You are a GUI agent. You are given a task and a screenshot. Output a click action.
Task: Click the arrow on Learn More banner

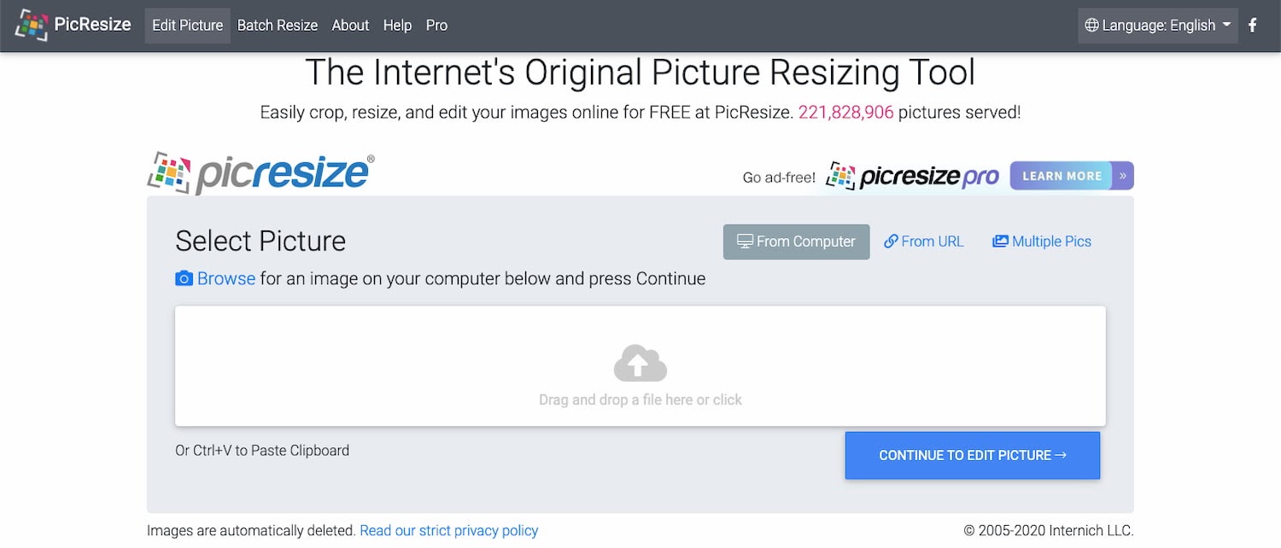pos(1123,176)
